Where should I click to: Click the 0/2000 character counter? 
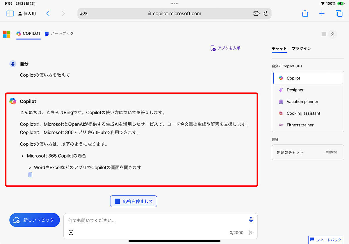pos(236,233)
